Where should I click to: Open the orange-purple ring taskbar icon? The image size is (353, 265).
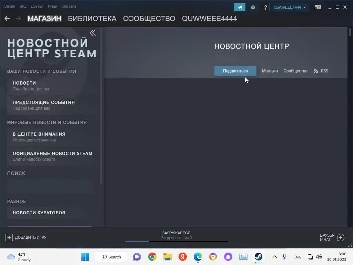click(x=213, y=257)
